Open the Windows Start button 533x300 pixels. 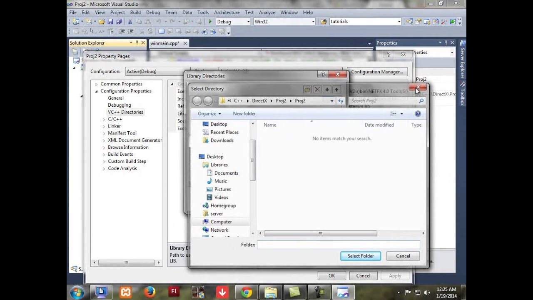77,292
